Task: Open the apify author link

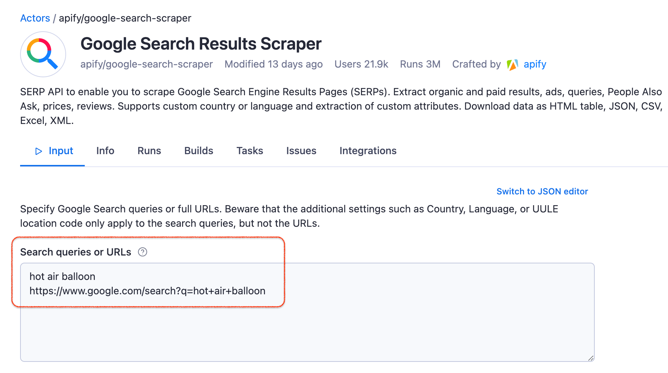Action: 535,64
